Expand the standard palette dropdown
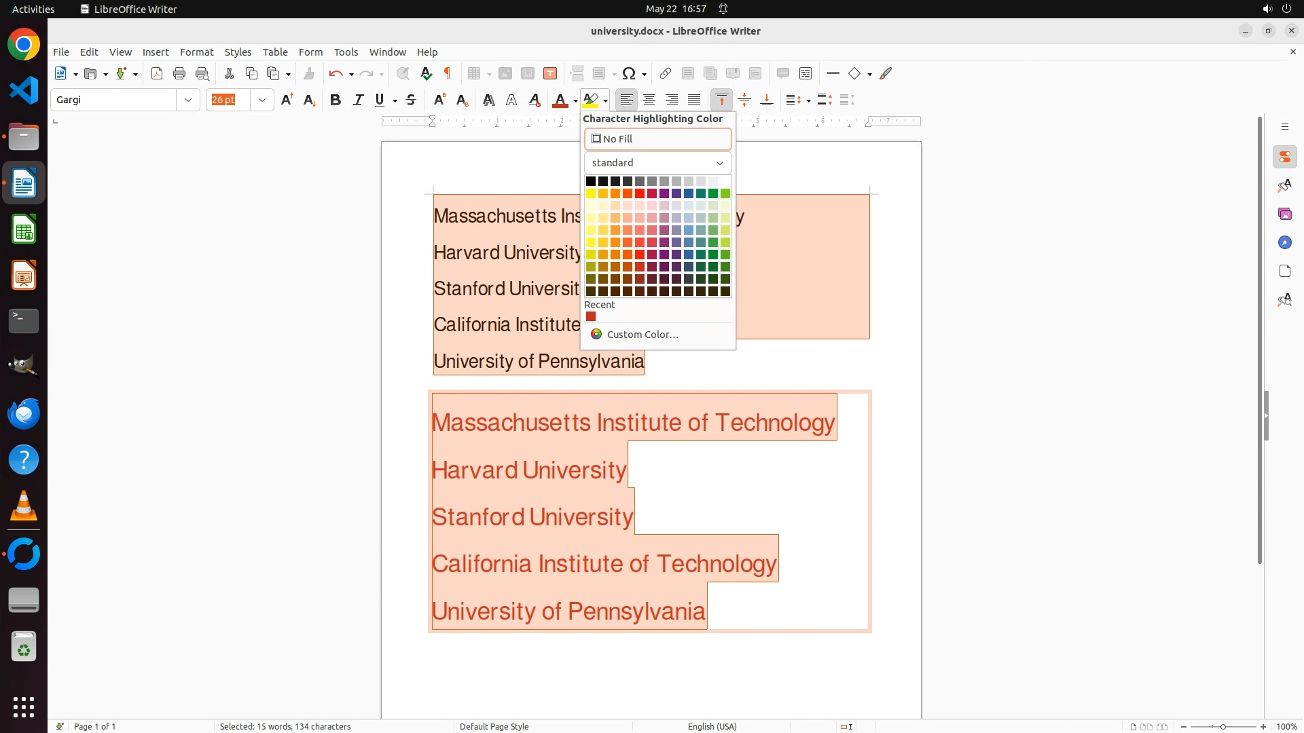The image size is (1304, 733). click(657, 163)
